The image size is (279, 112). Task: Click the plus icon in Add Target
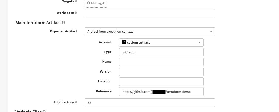(x=89, y=3)
